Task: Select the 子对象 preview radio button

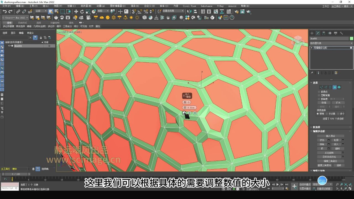Action: 326,114
